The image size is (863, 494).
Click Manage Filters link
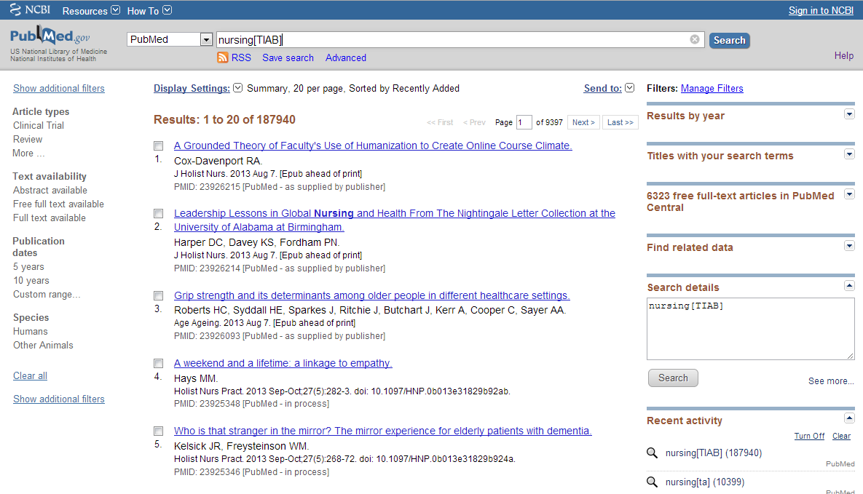pos(712,88)
